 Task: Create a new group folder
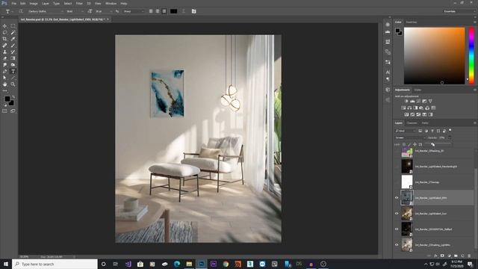(456, 256)
